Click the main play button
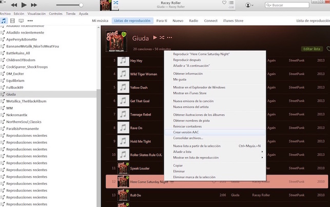330x207 pixels. tap(24, 5)
